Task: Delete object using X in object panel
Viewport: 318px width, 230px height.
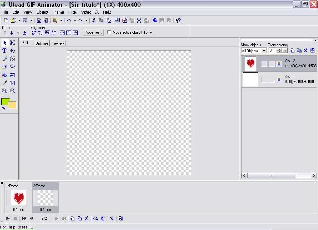Action: click(306, 50)
